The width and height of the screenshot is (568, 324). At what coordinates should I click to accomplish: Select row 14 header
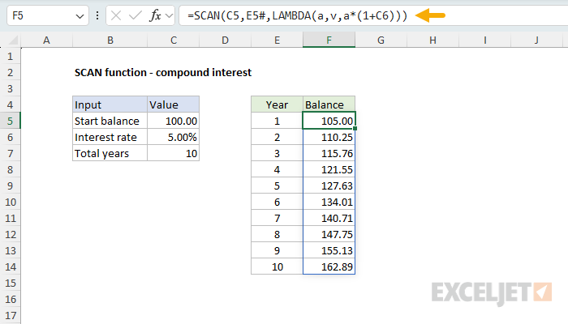pos(10,266)
